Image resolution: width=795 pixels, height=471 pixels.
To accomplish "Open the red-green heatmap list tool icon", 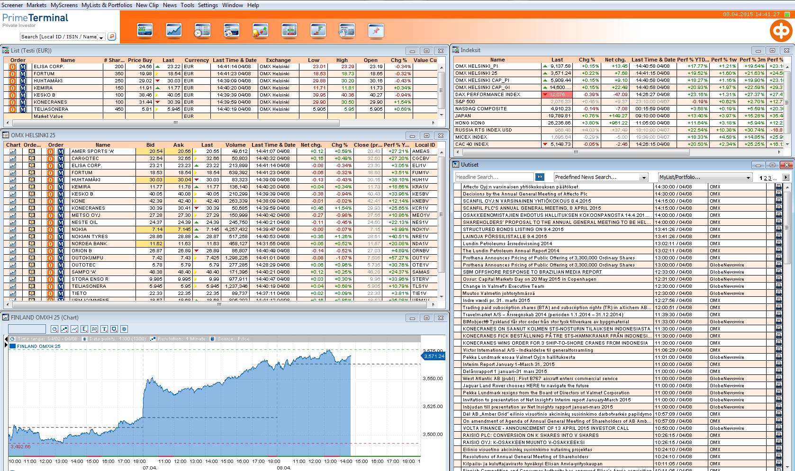I will tap(289, 30).
